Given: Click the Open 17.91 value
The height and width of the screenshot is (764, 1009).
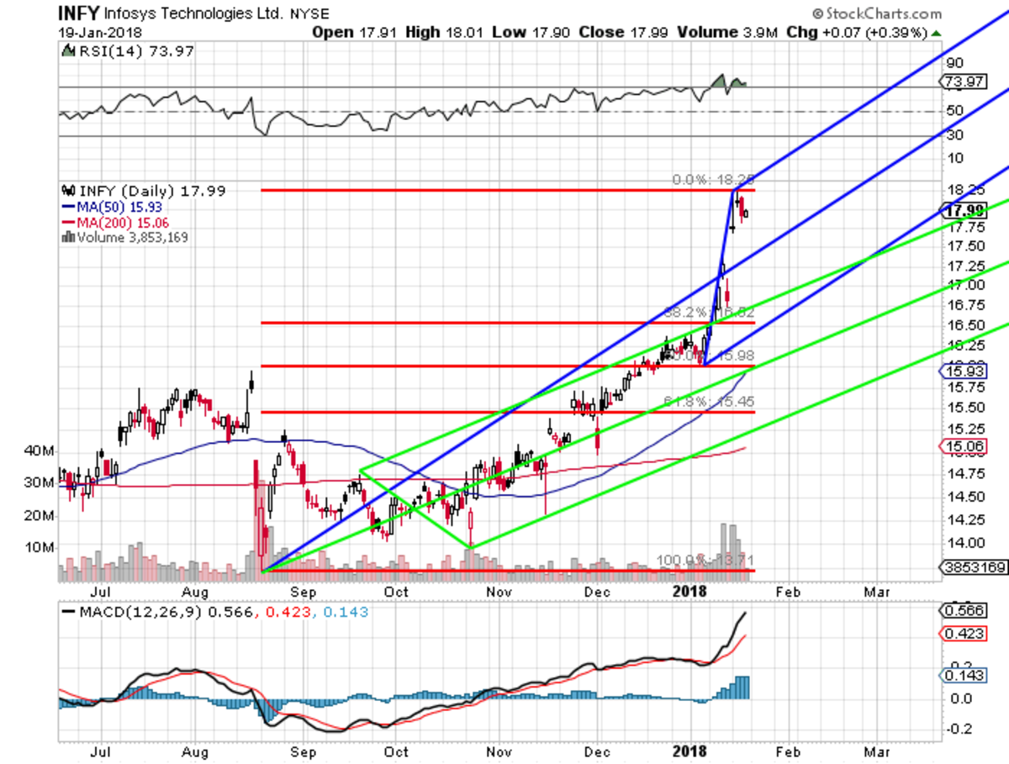Looking at the screenshot, I should [356, 33].
